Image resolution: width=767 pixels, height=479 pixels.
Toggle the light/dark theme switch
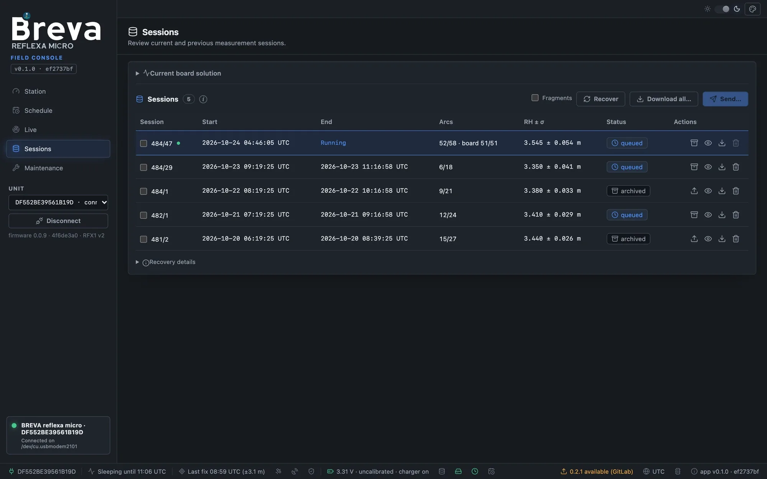click(722, 9)
